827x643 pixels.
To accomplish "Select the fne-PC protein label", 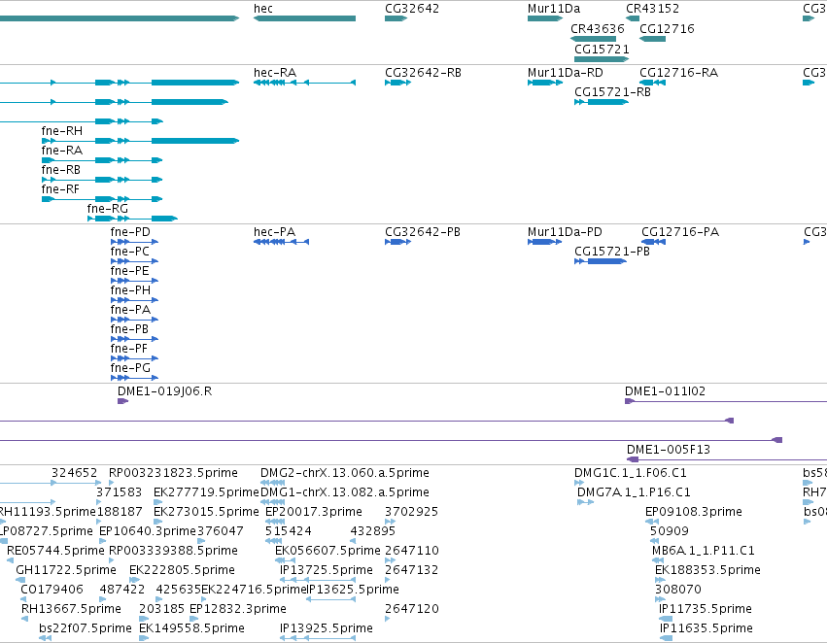I will pos(130,252).
